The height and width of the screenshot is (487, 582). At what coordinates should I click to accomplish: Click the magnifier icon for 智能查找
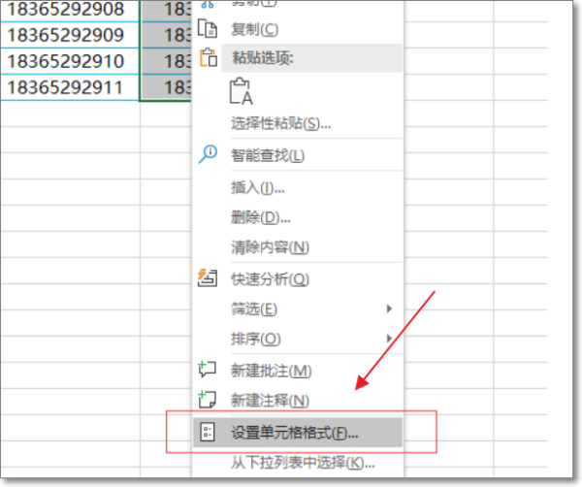pos(208,154)
